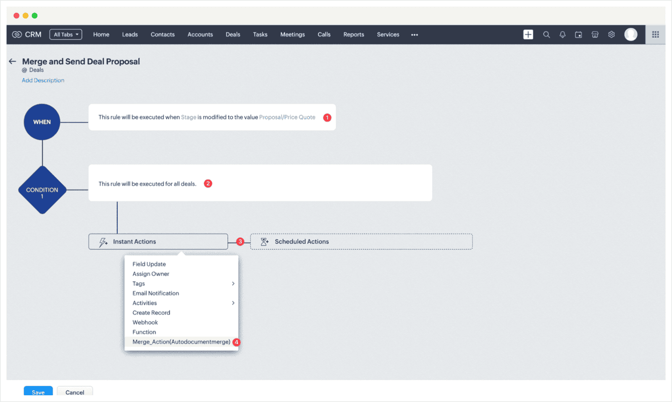Click the CRM logo icon
This screenshot has width=672, height=402.
[x=17, y=34]
